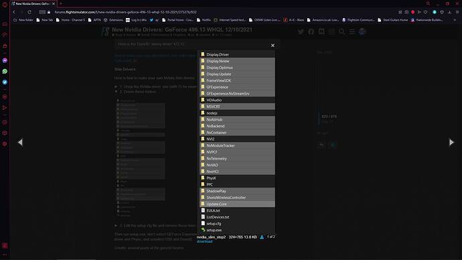Go back with the browser back arrow
The width and height of the screenshot is (462, 260).
14,12
